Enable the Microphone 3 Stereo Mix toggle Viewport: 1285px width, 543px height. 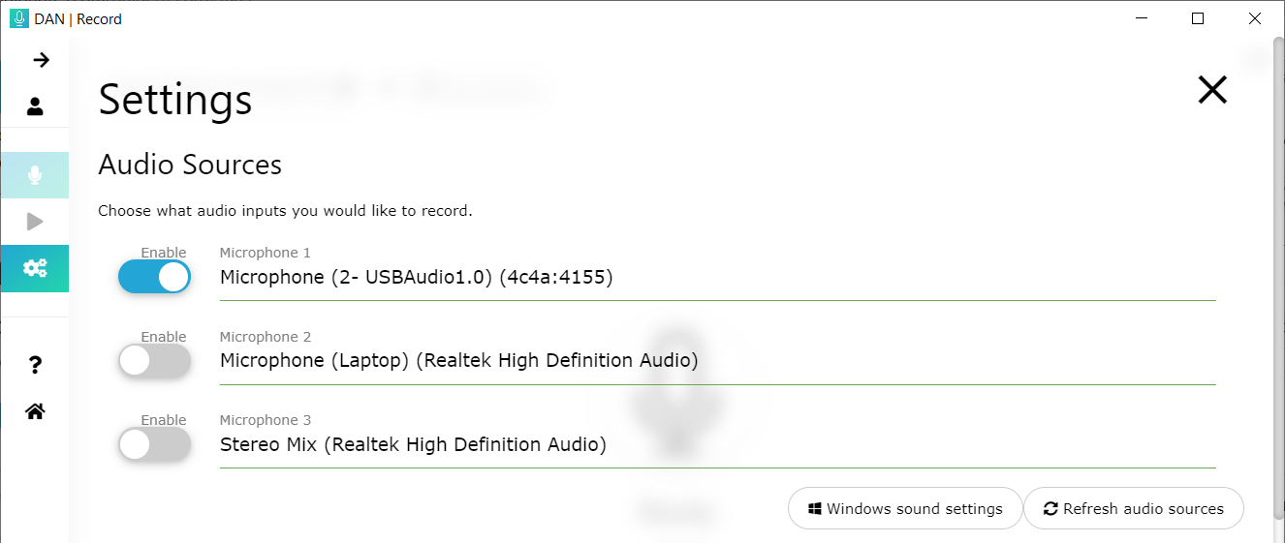(154, 444)
